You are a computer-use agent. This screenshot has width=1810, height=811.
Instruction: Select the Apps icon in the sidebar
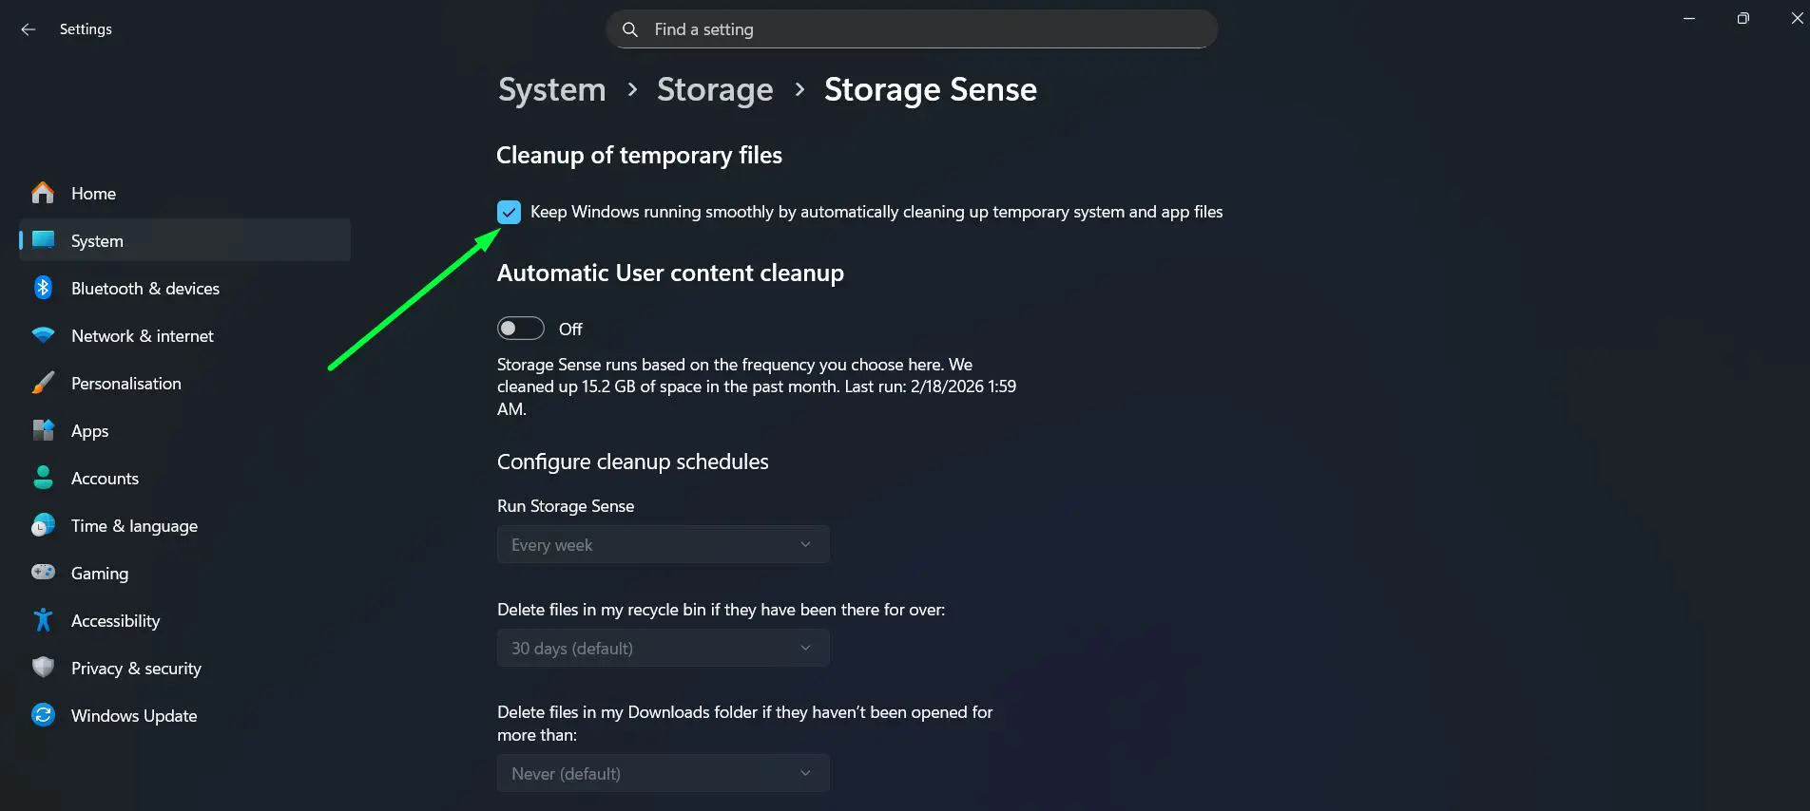(43, 430)
